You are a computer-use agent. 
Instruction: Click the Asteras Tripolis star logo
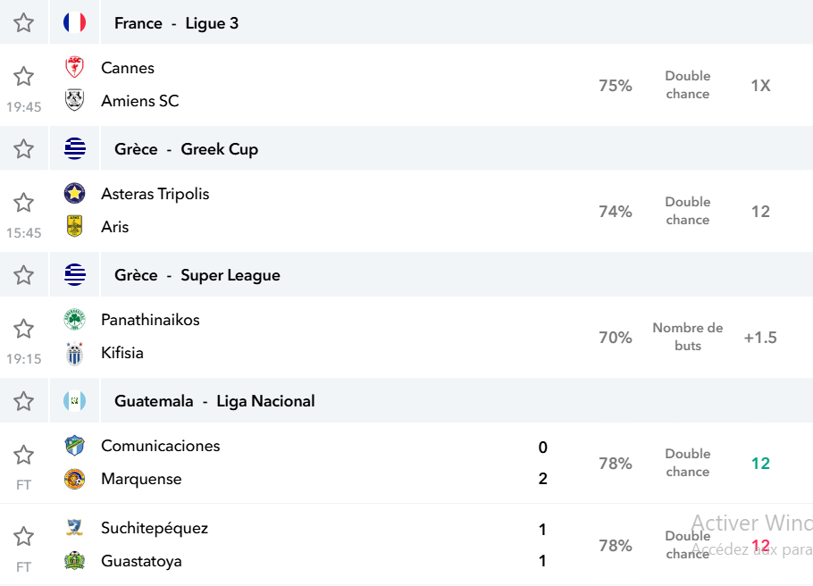pyautogui.click(x=75, y=194)
